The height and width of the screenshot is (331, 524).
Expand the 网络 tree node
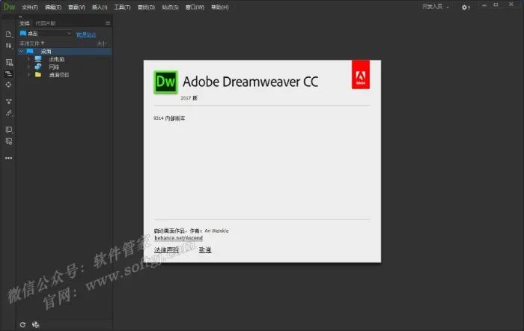coord(28,67)
